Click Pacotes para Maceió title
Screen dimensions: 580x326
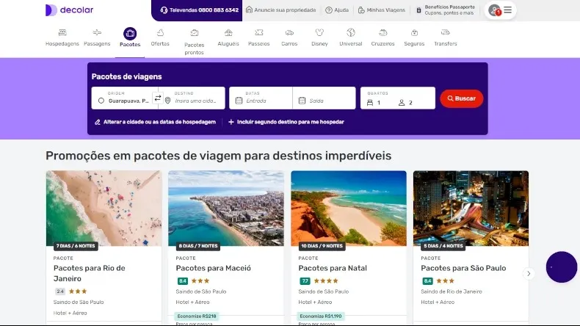click(x=214, y=268)
